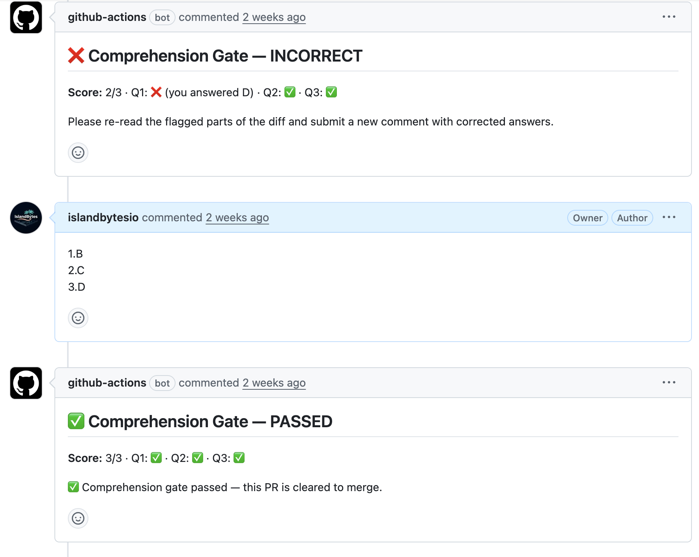
Task: Click the Owner badge on islandbytesio's comment
Action: [587, 218]
